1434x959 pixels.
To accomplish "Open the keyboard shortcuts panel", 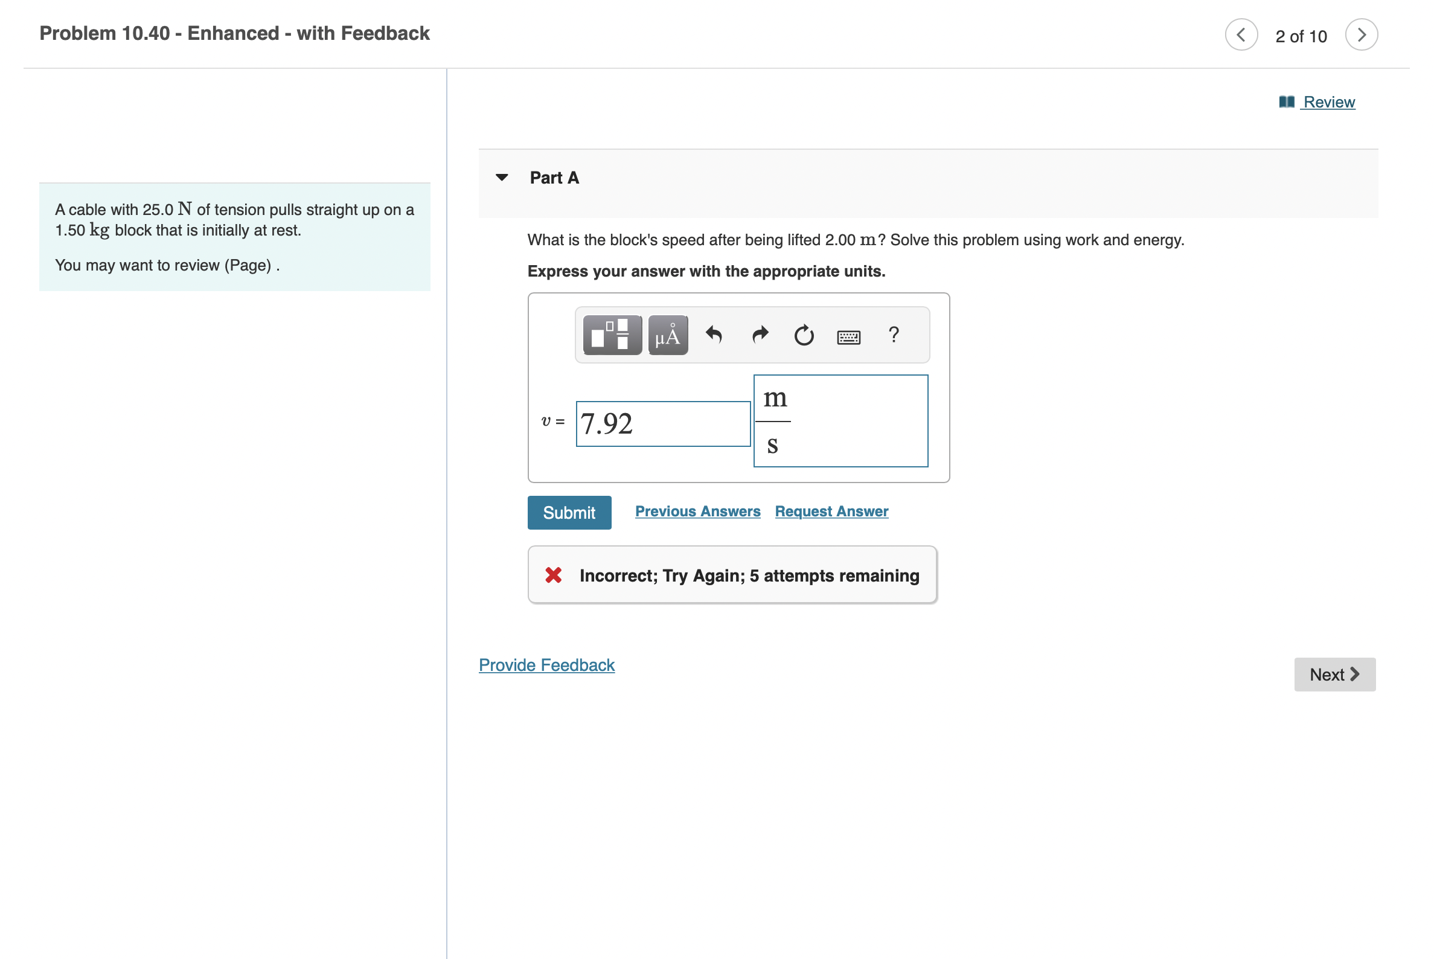I will pos(849,336).
